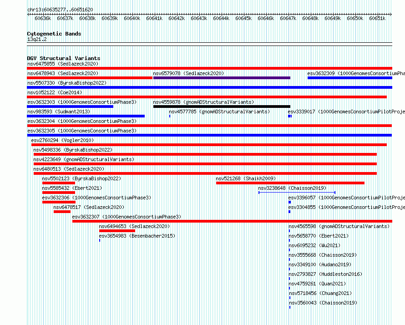Viewport: 405px width, 325px height.
Task: Select nsv4223649 (gnomADStructuralVariants) label
Action: point(84,159)
